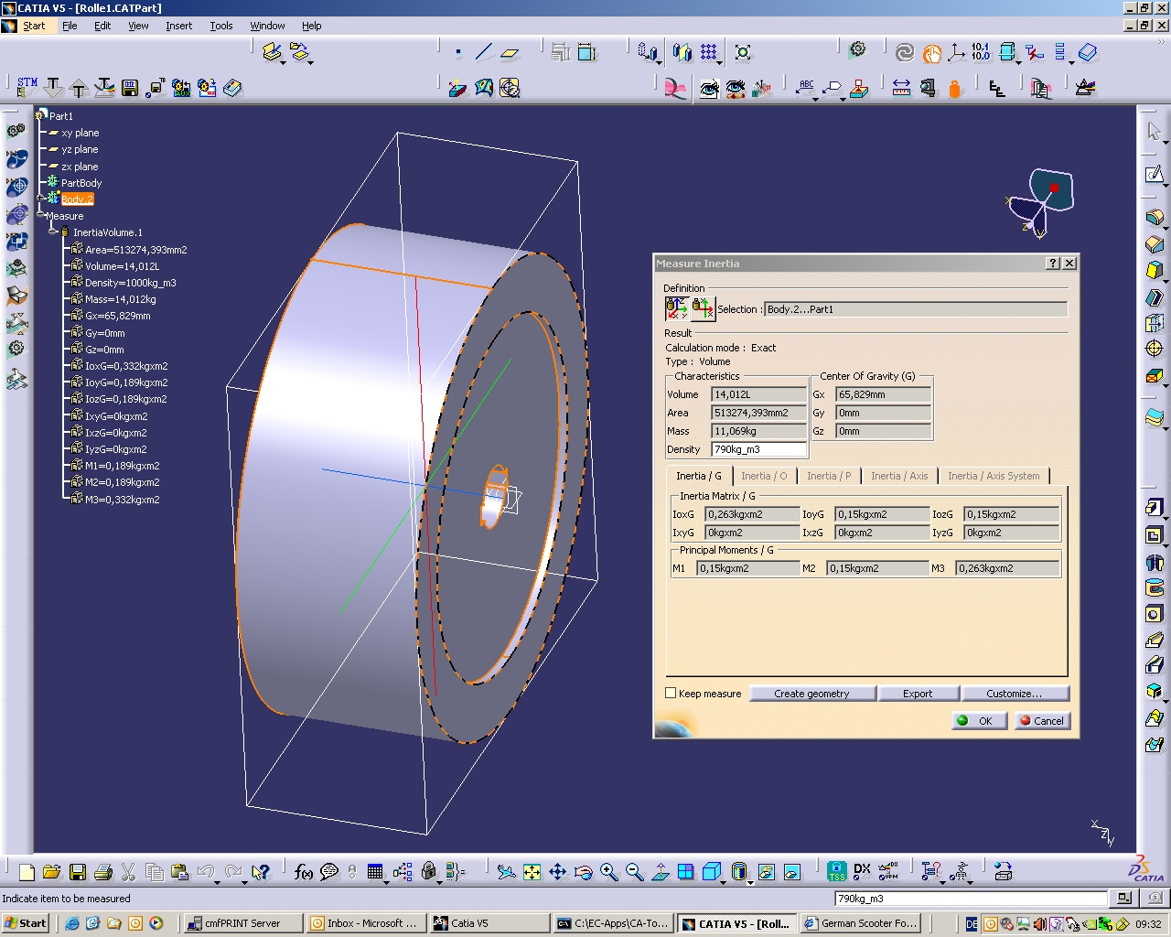Image resolution: width=1171 pixels, height=937 pixels.
Task: Switch to cmfPRINT Server taskbar window
Action: [x=242, y=923]
